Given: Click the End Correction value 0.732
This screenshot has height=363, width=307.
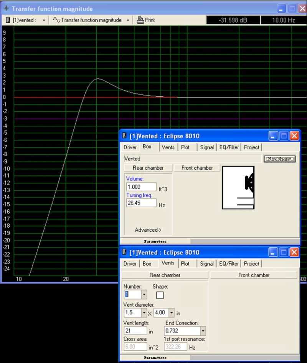Looking at the screenshot, I should (182, 331).
